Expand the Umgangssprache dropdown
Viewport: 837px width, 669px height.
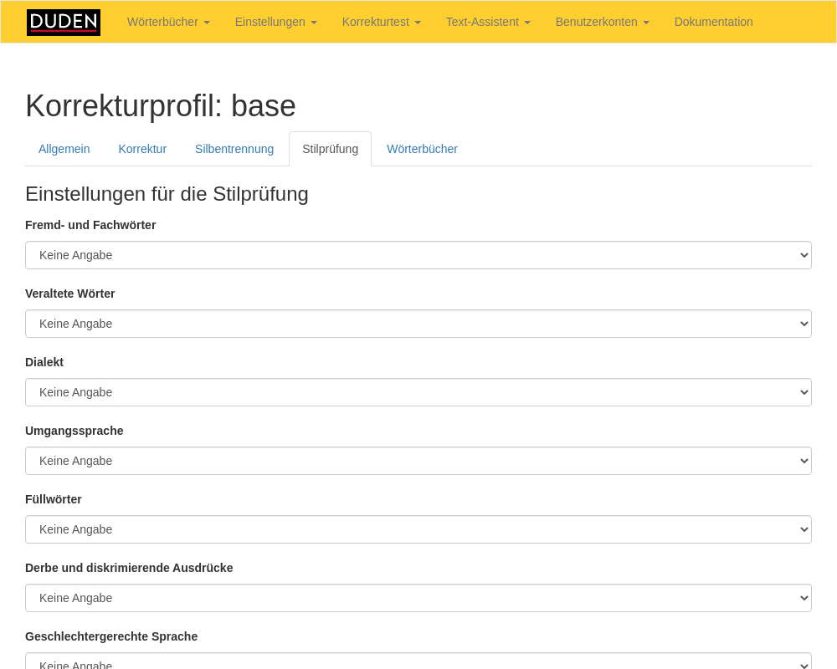(x=418, y=461)
